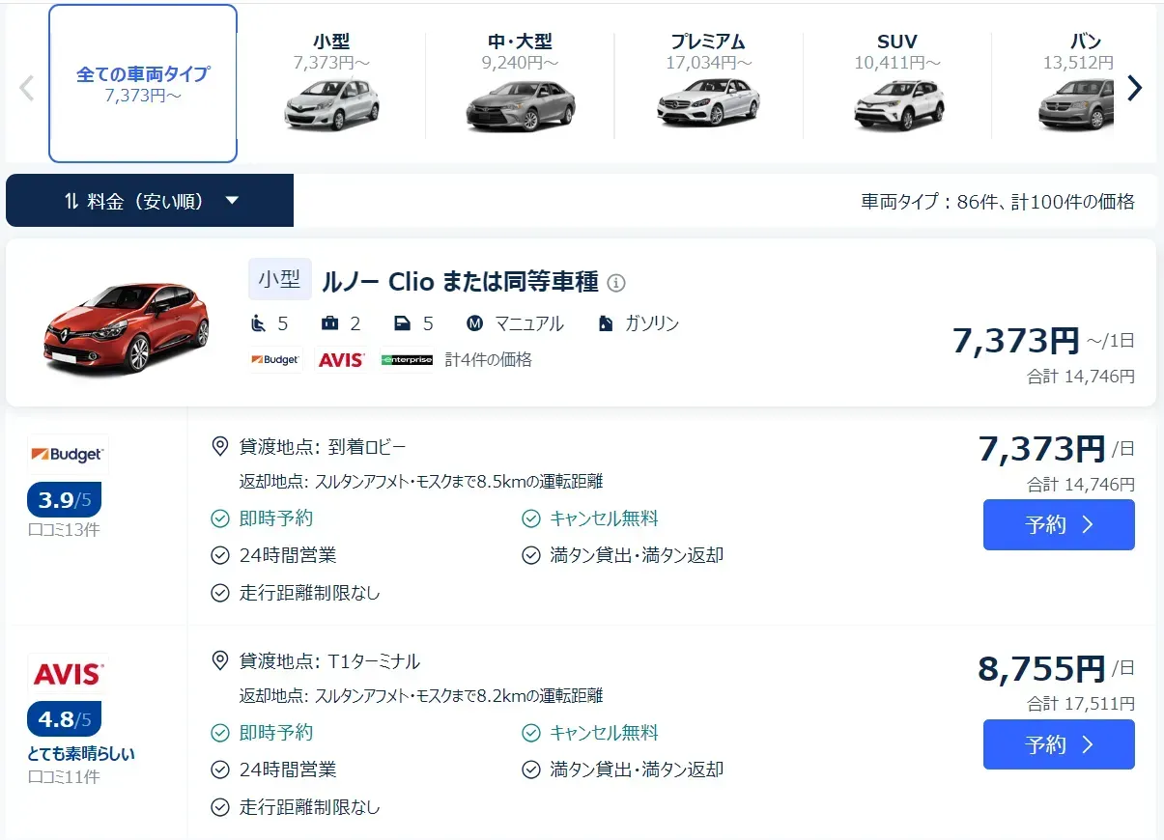This screenshot has height=840, width=1164.
Task: Select the AVIS supplier logo badge
Action: pos(340,358)
